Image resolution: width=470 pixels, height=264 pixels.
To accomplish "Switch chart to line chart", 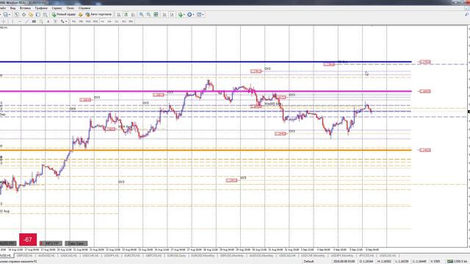I will pyautogui.click(x=134, y=15).
